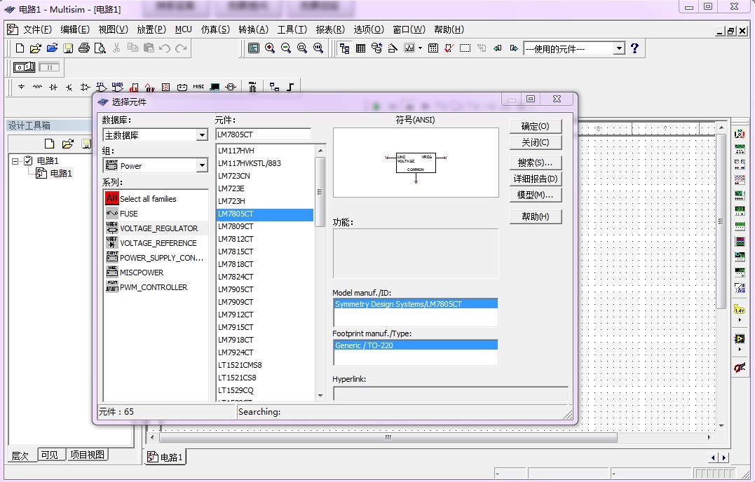Viewport: 755px width, 482px height.
Task: Open the MISC component group
Action: 198,87
